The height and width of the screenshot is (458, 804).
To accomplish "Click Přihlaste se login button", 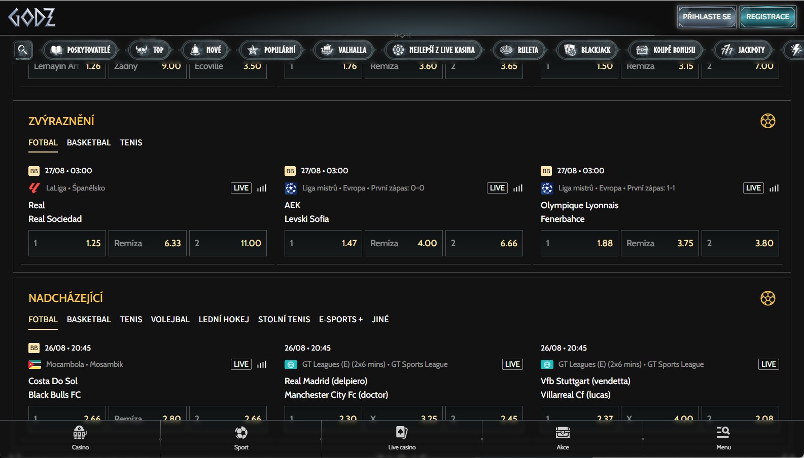I will click(707, 17).
